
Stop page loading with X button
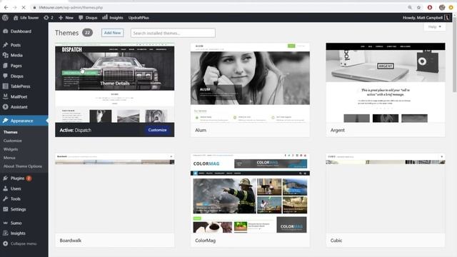[24, 7]
